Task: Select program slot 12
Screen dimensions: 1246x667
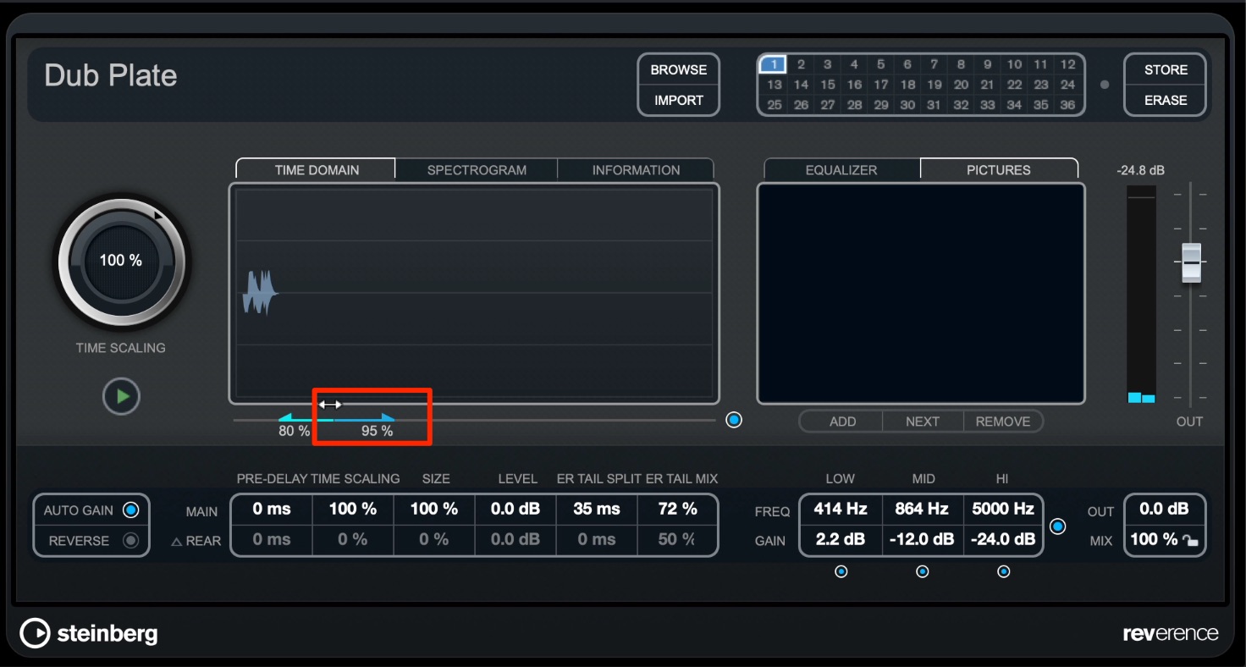Action: [x=1068, y=64]
